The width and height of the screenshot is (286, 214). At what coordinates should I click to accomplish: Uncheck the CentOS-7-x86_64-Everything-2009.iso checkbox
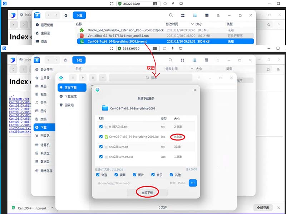101,137
